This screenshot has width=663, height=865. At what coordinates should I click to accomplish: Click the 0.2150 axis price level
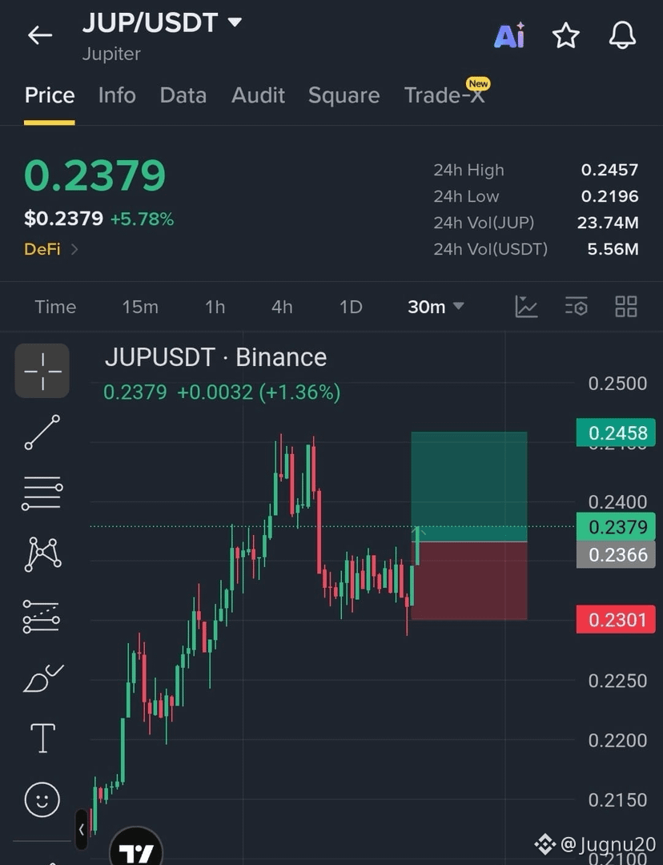(617, 800)
